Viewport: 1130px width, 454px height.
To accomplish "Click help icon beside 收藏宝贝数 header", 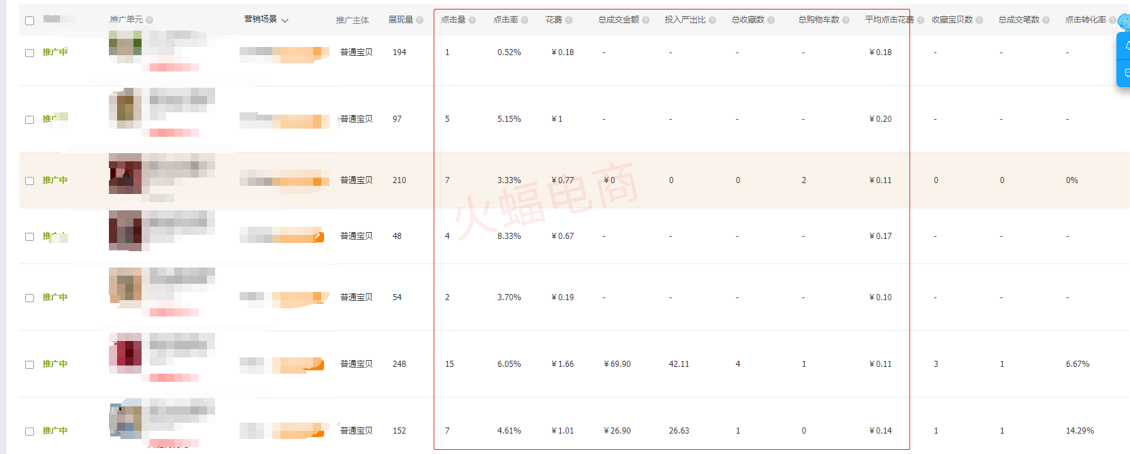I will (x=980, y=20).
